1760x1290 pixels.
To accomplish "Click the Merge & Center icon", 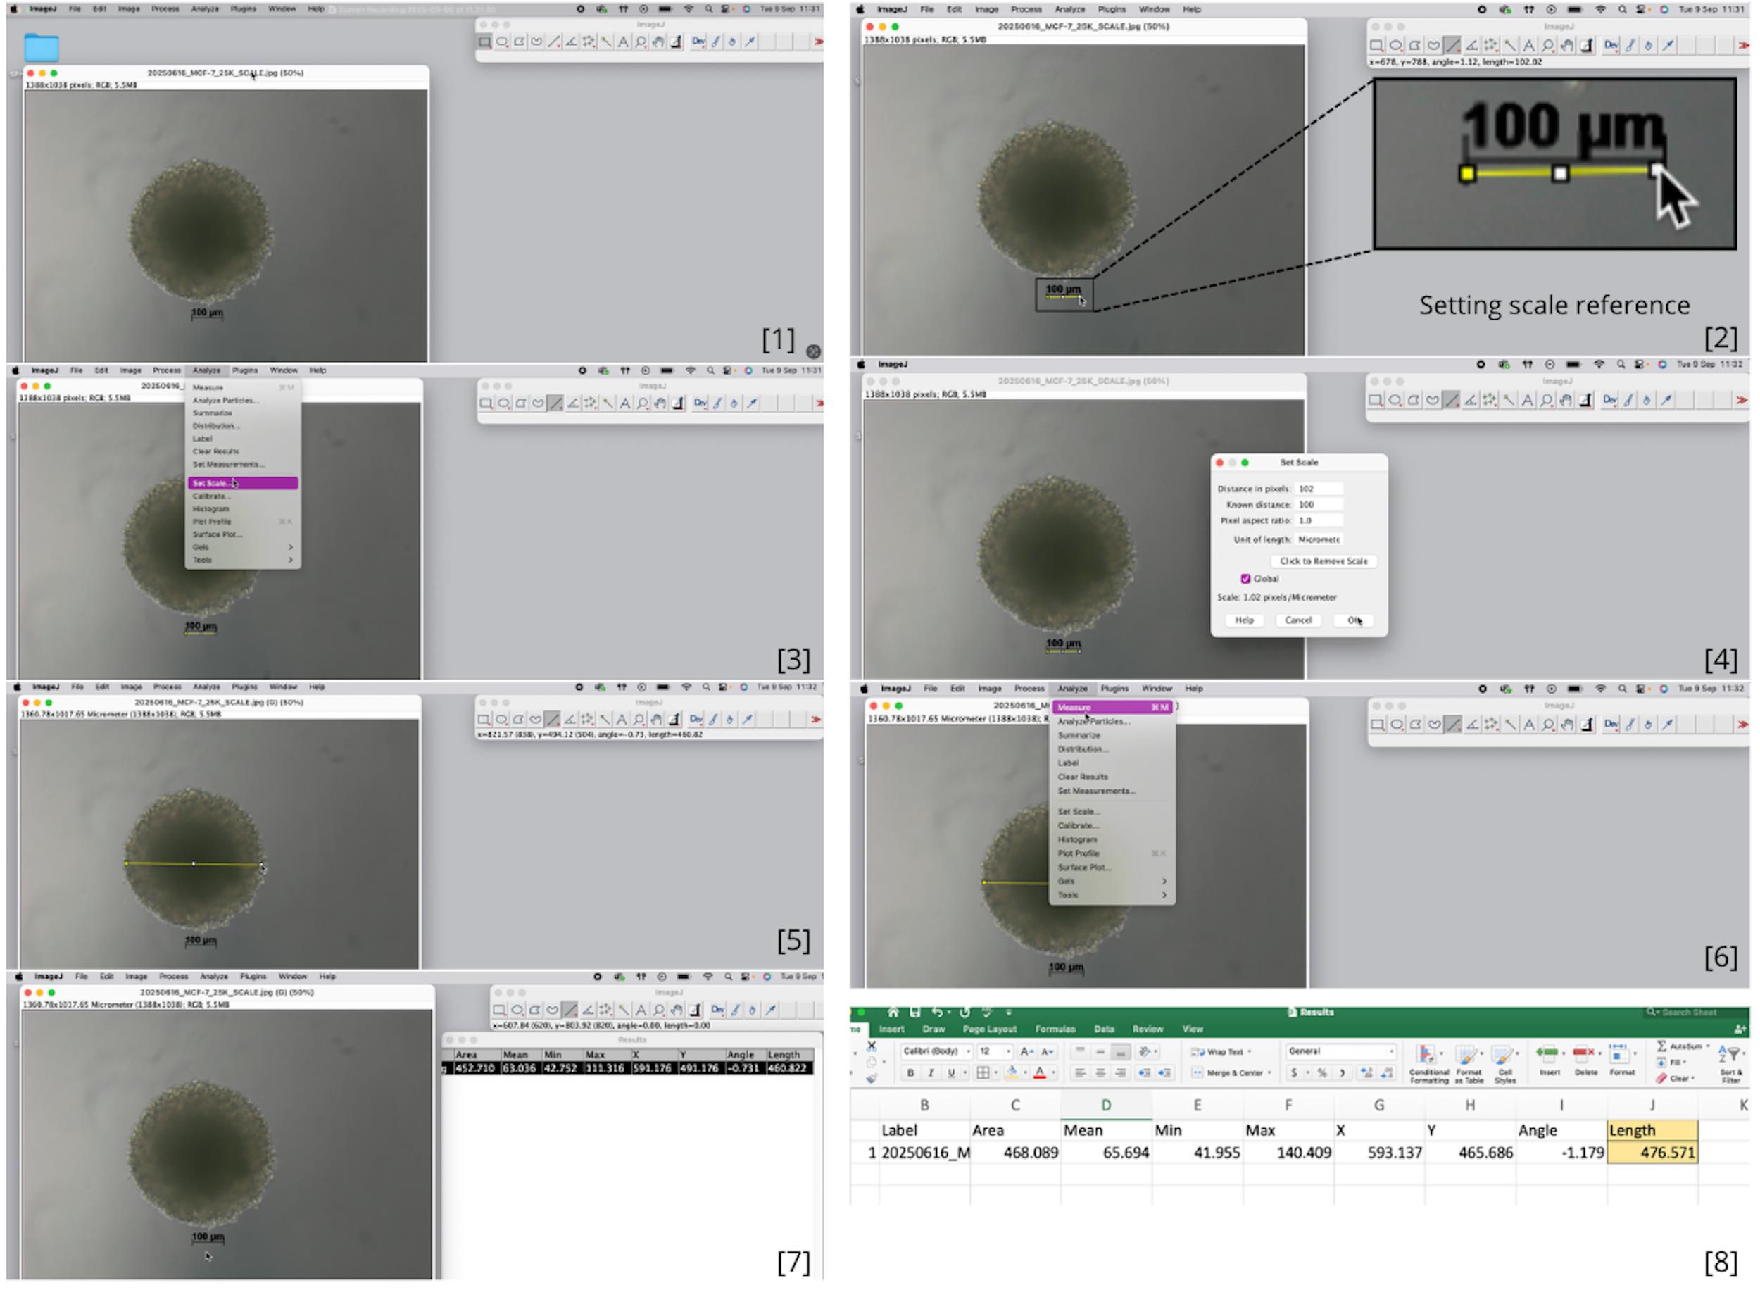I will click(x=1198, y=1074).
